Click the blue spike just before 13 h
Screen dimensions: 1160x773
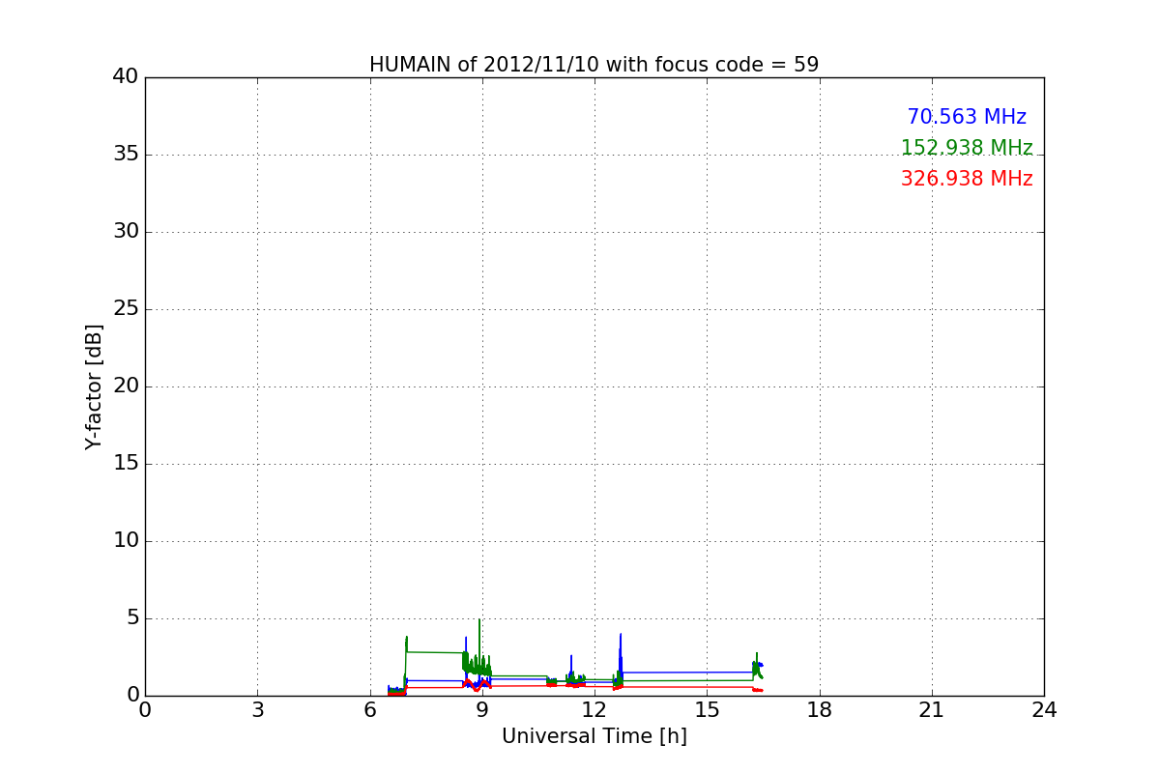621,659
